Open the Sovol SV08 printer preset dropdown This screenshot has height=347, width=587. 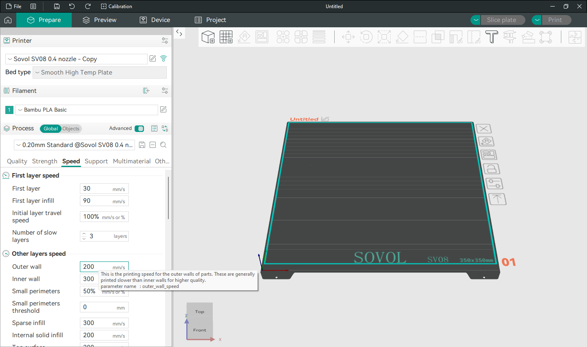pos(76,59)
